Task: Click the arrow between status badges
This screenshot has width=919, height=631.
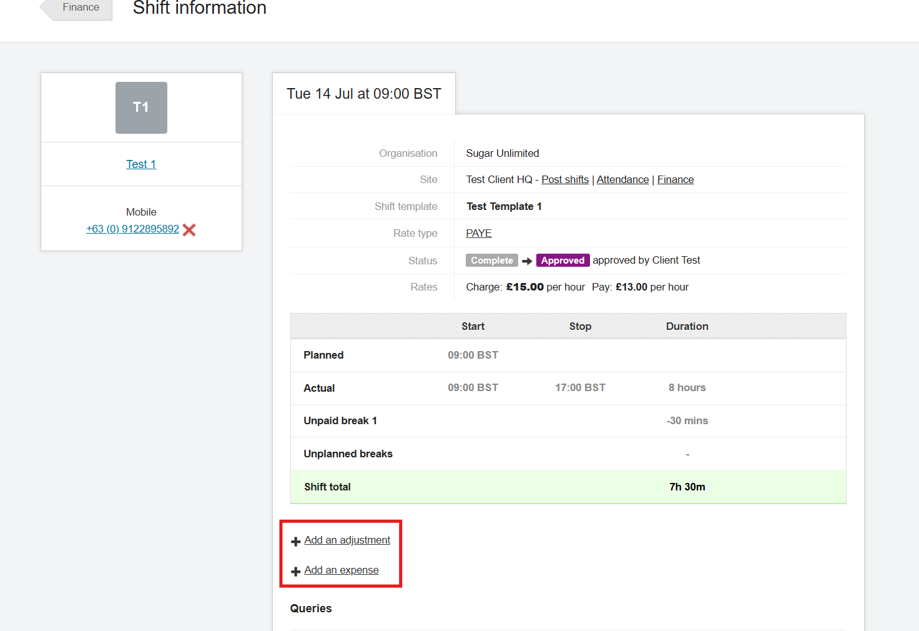Action: pos(527,261)
